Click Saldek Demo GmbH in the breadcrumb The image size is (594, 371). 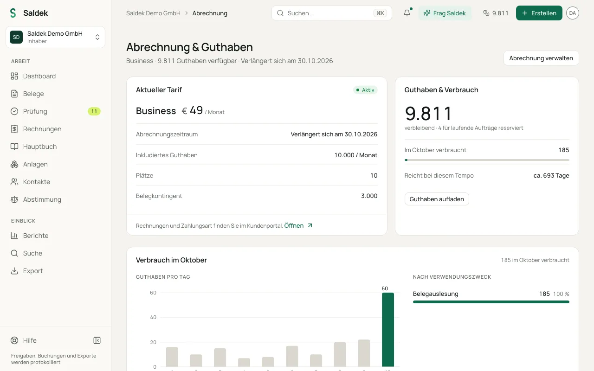[x=153, y=13]
